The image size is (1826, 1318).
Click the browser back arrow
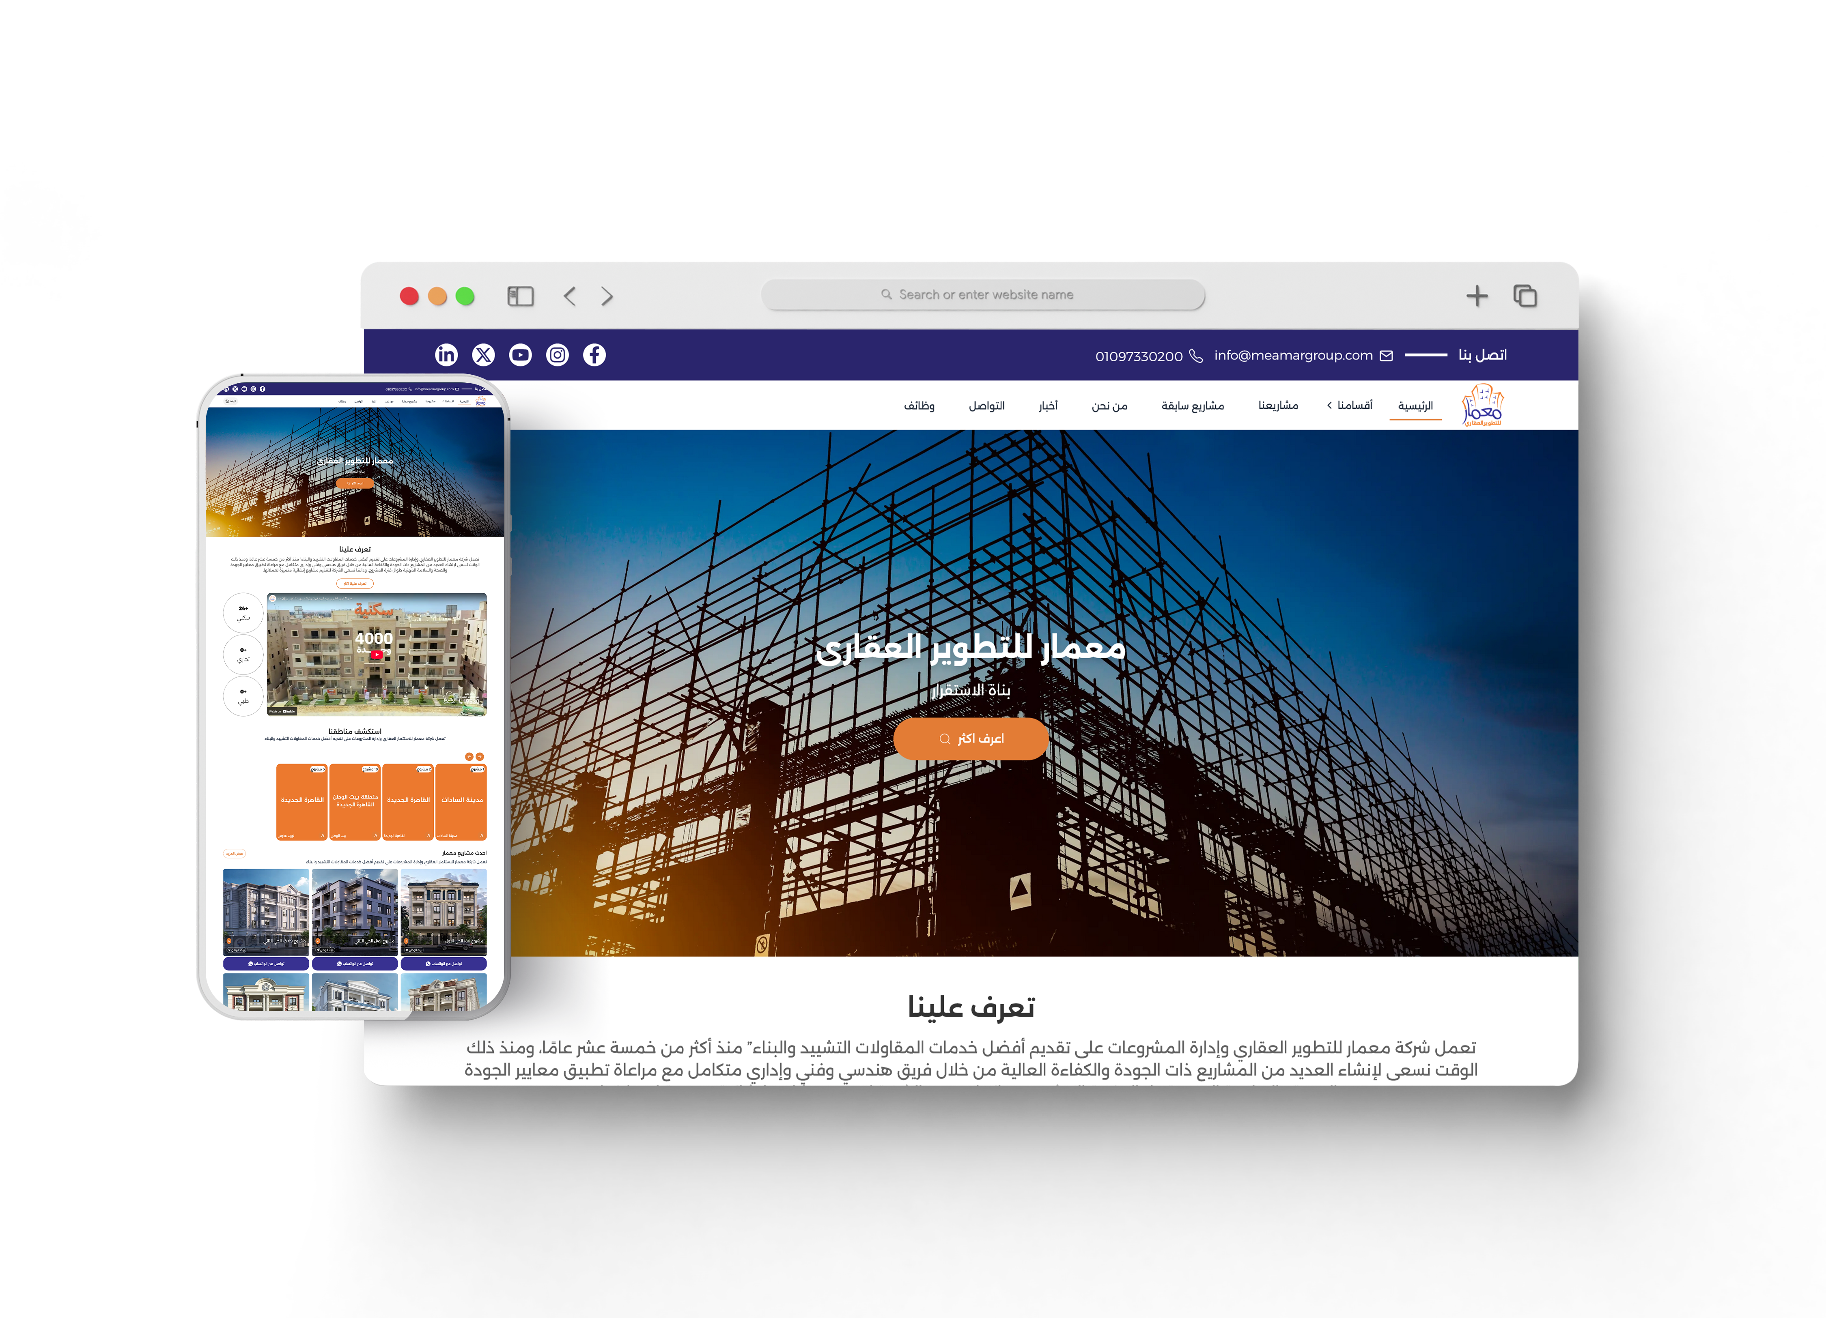click(x=570, y=296)
